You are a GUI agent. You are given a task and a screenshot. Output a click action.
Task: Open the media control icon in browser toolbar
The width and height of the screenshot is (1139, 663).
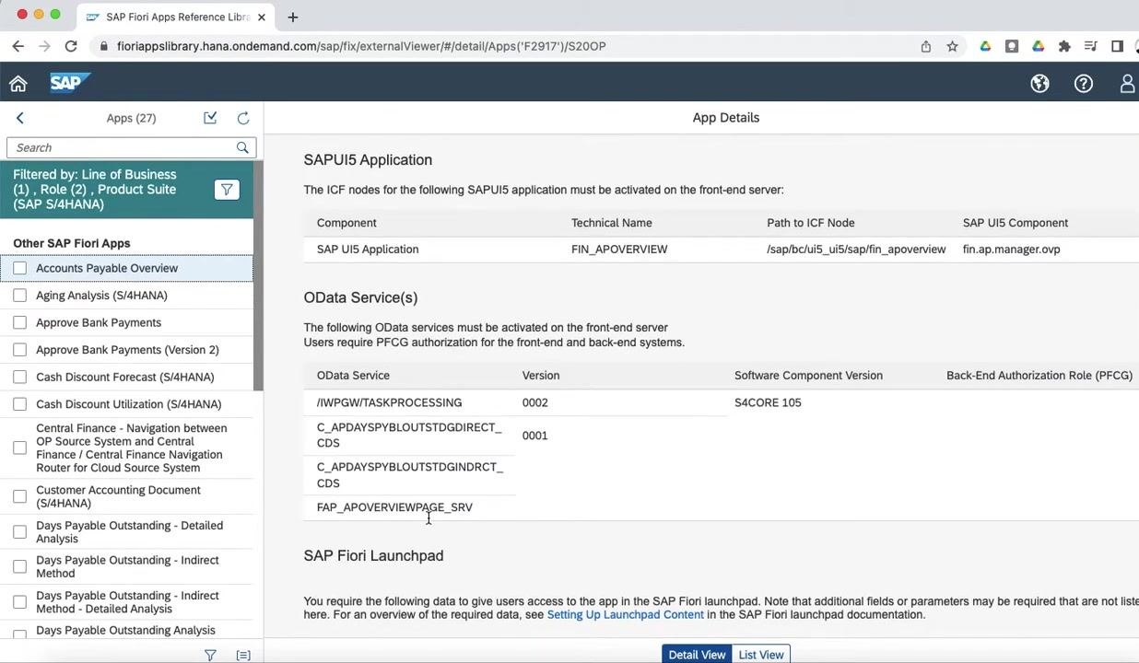tap(1091, 46)
